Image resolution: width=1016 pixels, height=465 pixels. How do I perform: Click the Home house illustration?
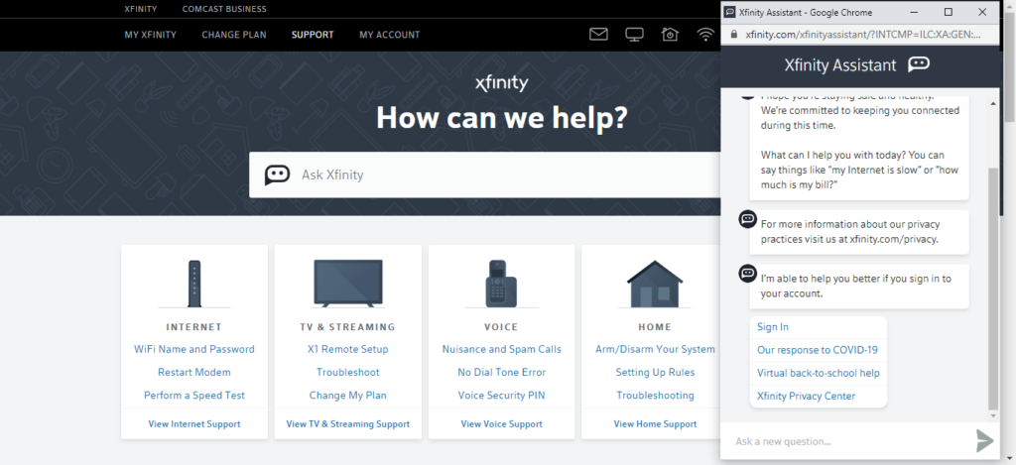(655, 285)
